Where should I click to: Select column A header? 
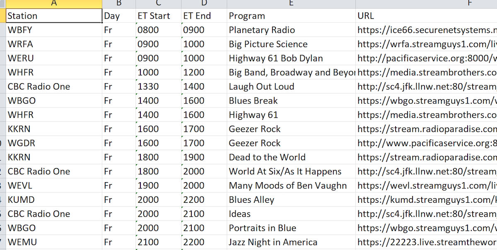pos(54,4)
